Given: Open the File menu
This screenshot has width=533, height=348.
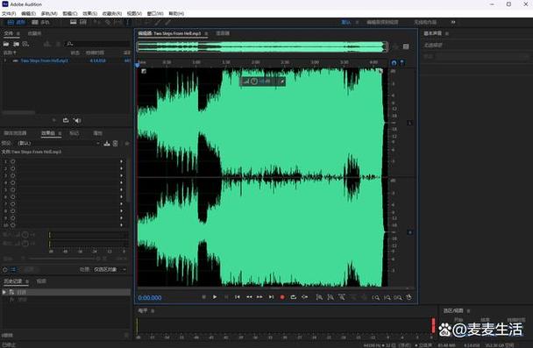Looking at the screenshot, I should click(x=9, y=14).
